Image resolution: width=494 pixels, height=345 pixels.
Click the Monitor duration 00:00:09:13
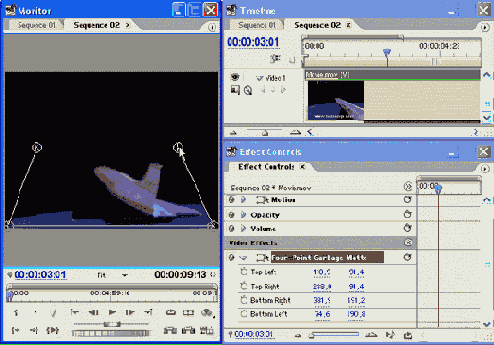point(180,275)
